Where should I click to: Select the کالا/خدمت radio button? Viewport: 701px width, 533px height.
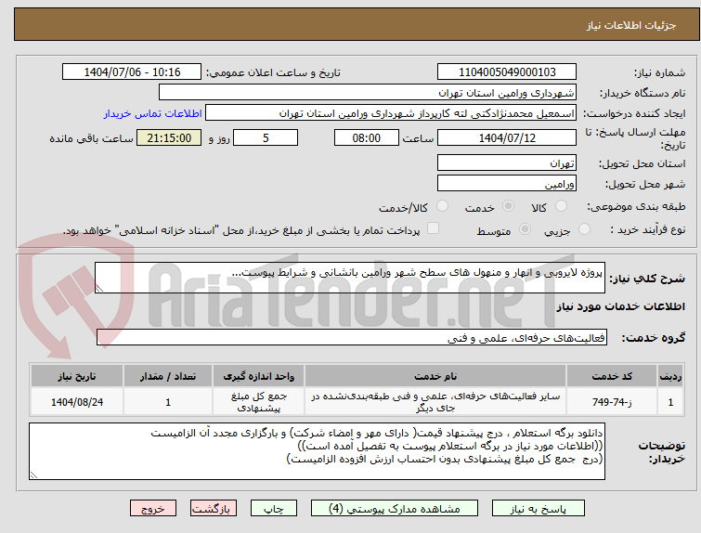tap(442, 206)
